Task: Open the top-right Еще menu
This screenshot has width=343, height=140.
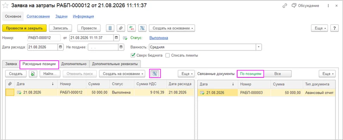Action: pos(319,28)
